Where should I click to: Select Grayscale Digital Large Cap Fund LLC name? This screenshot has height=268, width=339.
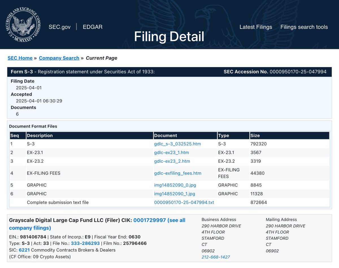click(56, 220)
